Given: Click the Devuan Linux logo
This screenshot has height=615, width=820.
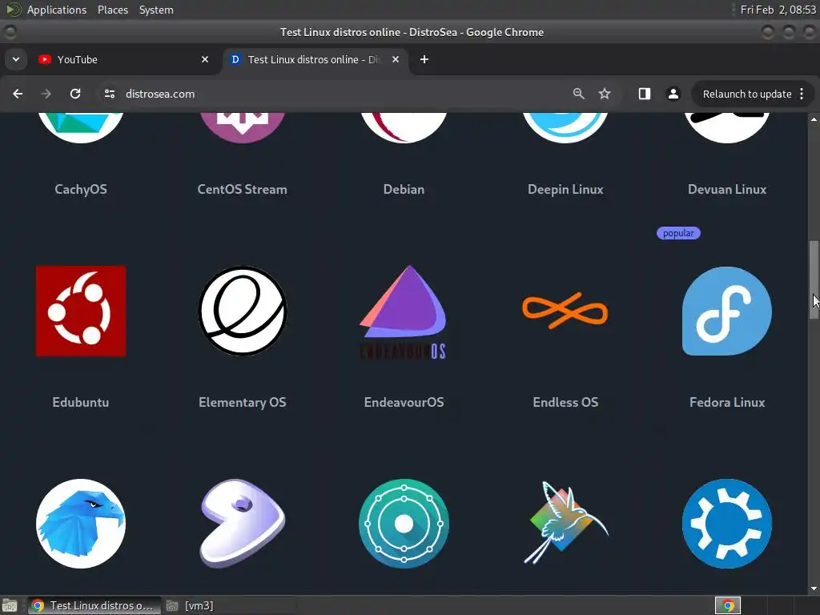Looking at the screenshot, I should click(x=727, y=127).
